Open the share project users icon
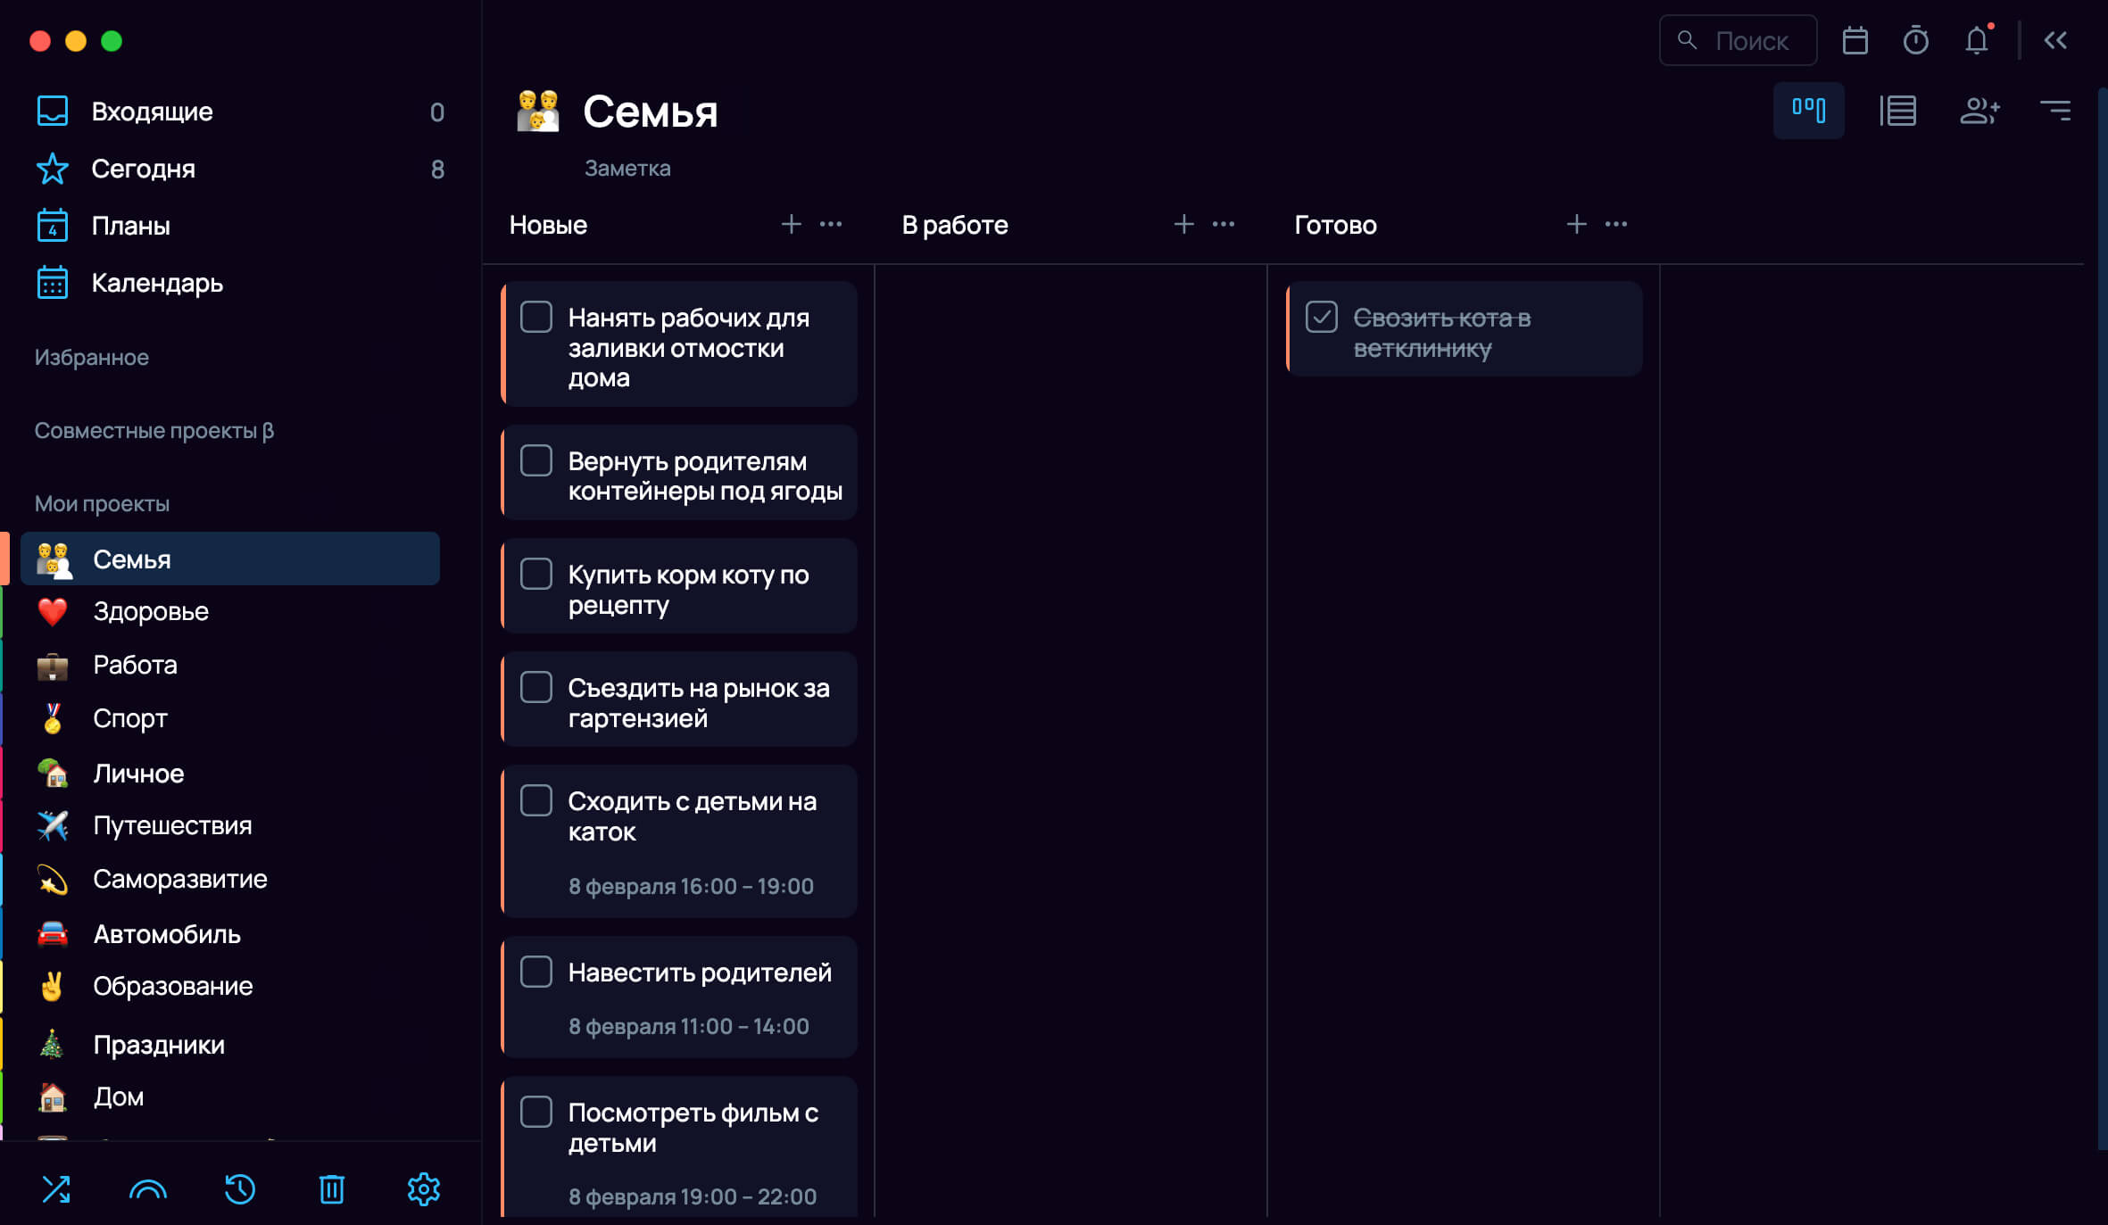The image size is (2108, 1225). [1979, 111]
